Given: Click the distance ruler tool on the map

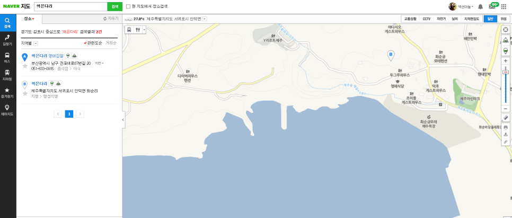Looking at the screenshot, I should click(x=506, y=118).
